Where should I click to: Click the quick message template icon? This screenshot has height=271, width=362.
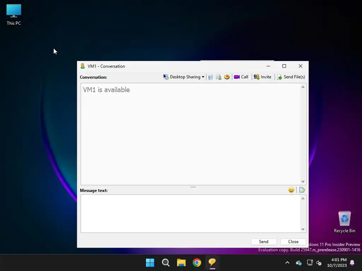point(302,190)
